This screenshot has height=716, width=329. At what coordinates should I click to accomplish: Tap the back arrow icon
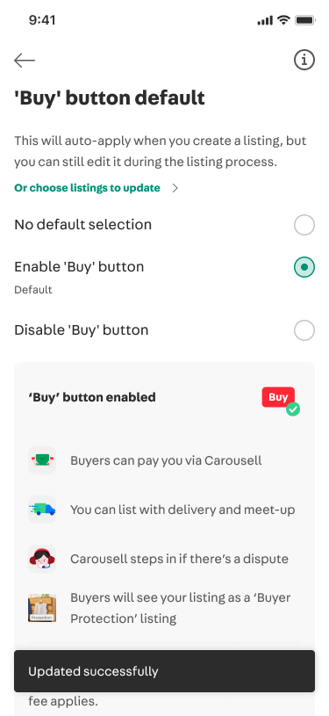click(x=25, y=61)
